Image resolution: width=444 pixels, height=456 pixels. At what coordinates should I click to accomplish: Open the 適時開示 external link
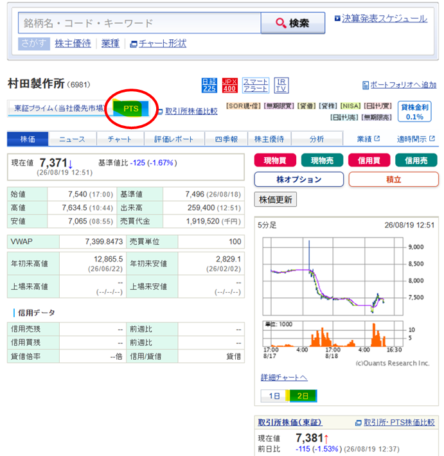416,139
